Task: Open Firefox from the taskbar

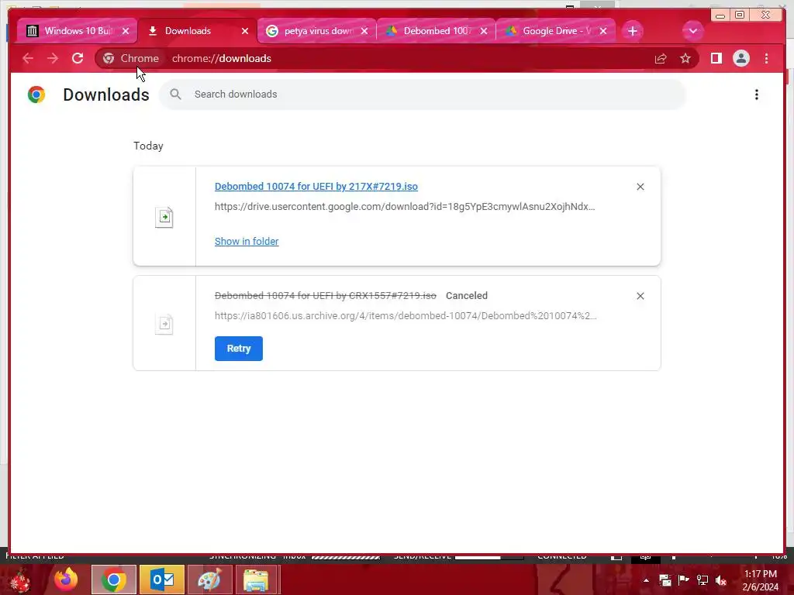Action: 66,580
